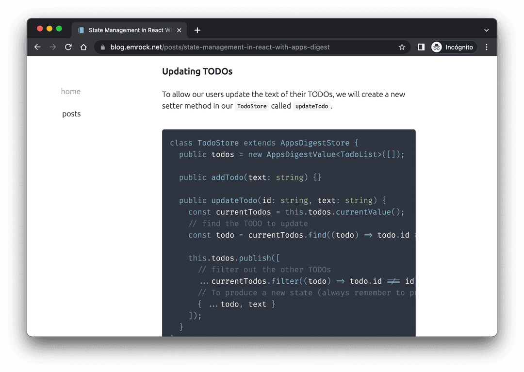This screenshot has height=372, width=524.
Task: Expand the window controls with yellow minimize
Action: [49, 29]
